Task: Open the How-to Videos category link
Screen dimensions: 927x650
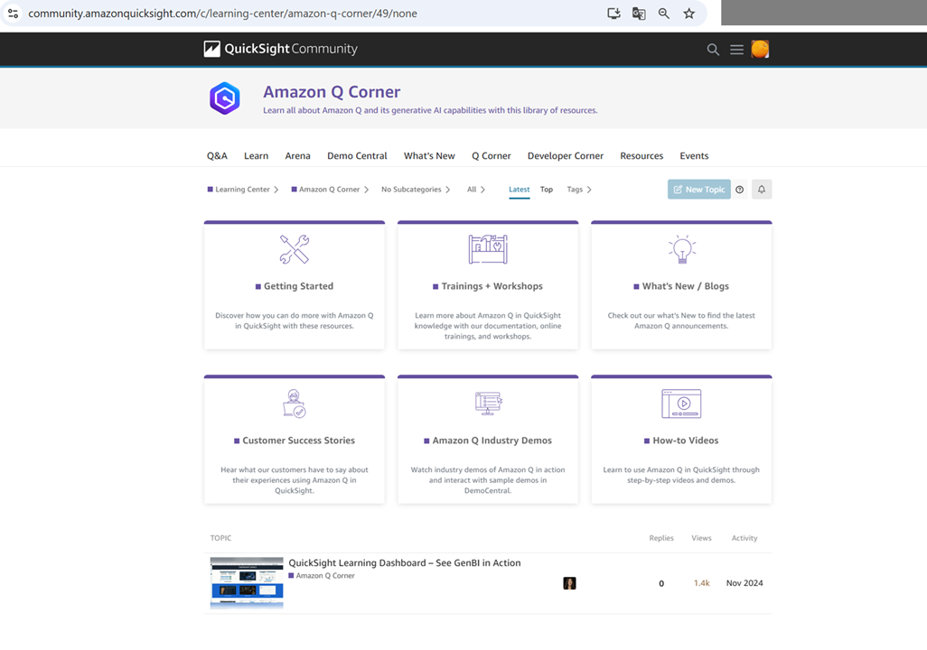Action: coord(681,441)
